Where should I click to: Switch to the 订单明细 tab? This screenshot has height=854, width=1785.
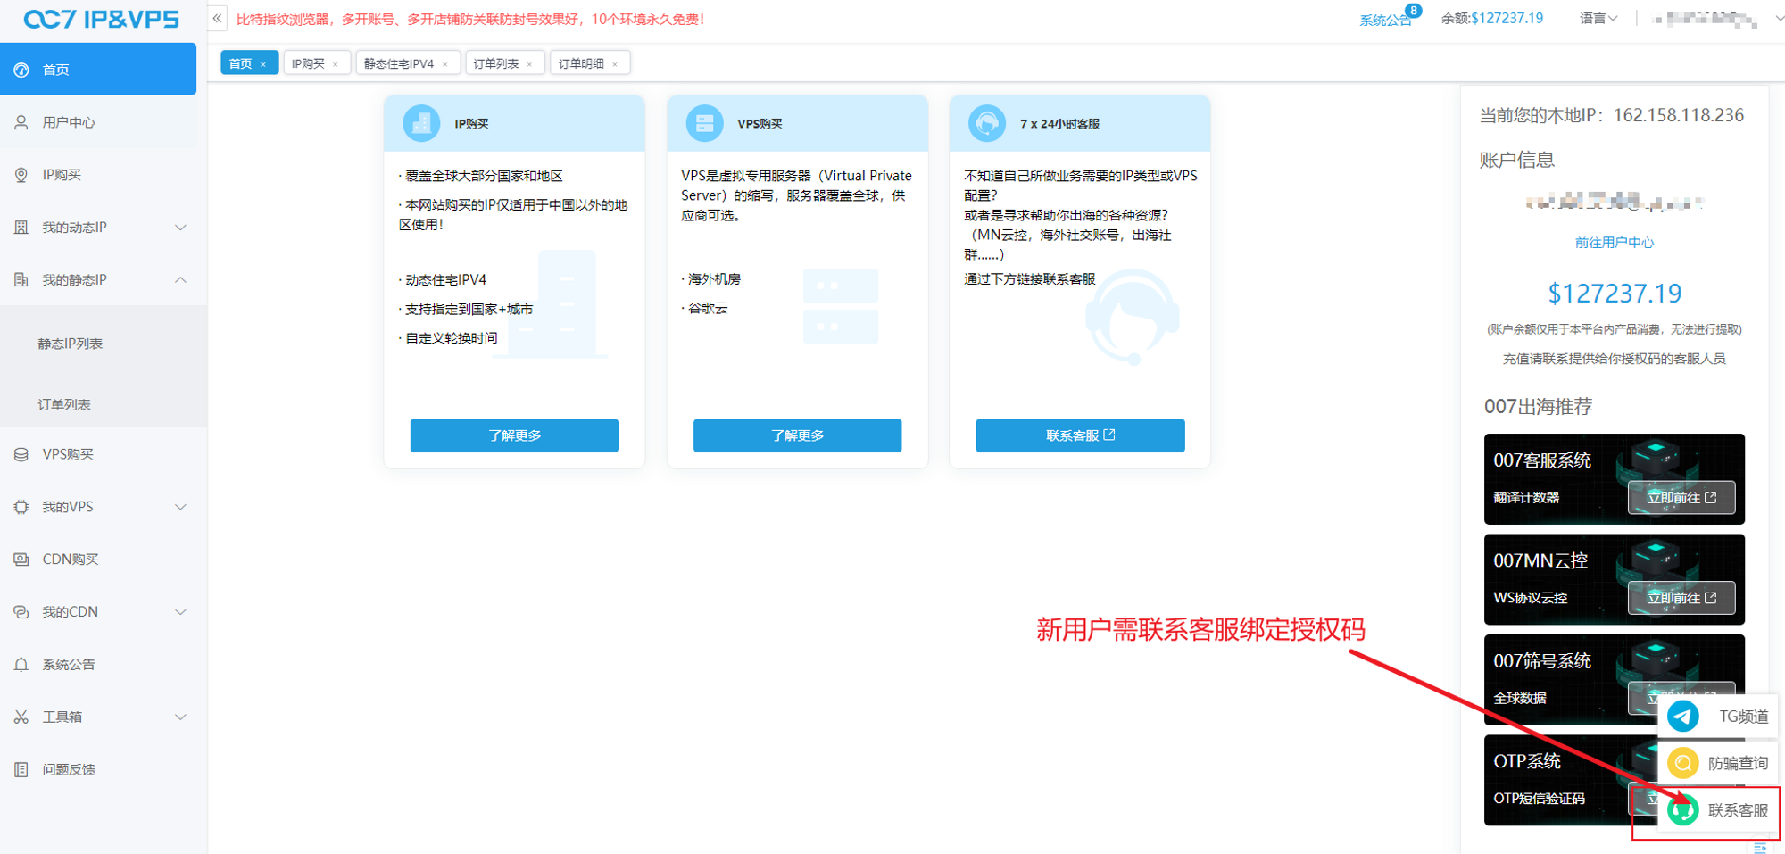click(584, 62)
